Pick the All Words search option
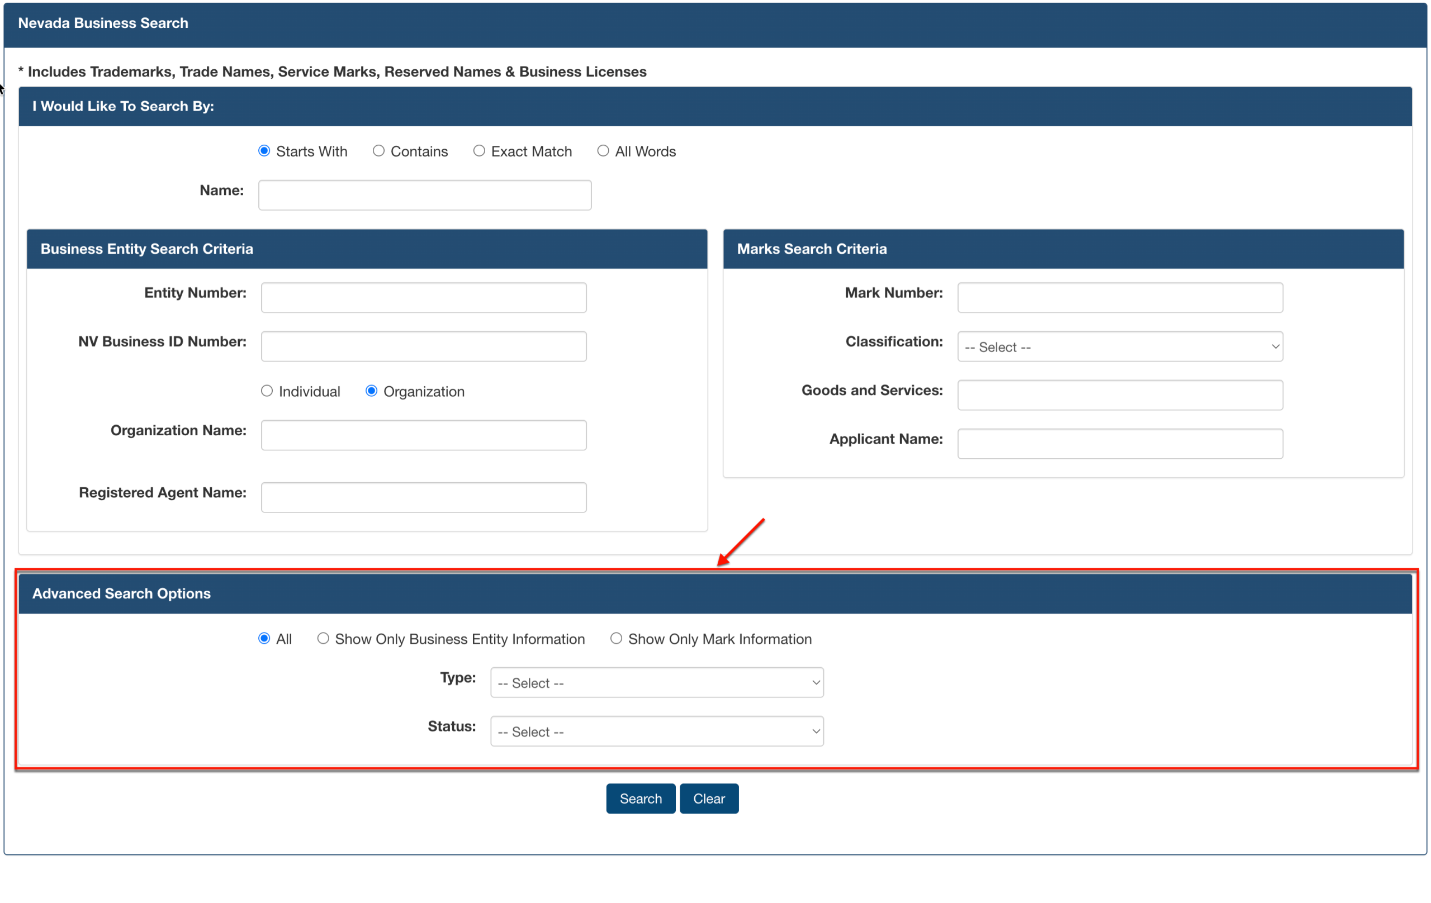 [x=603, y=151]
